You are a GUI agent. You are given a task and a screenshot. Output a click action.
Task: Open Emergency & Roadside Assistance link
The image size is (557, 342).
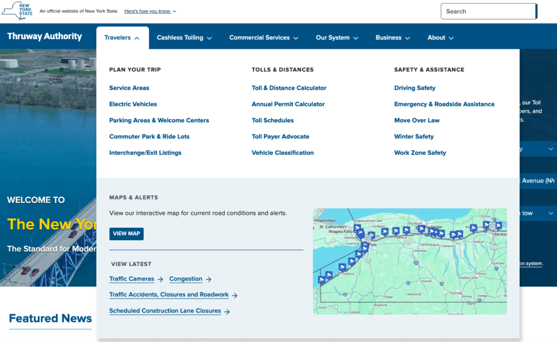point(444,104)
